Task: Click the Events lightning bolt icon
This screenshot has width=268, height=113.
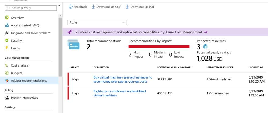Action: pyautogui.click(x=7, y=48)
